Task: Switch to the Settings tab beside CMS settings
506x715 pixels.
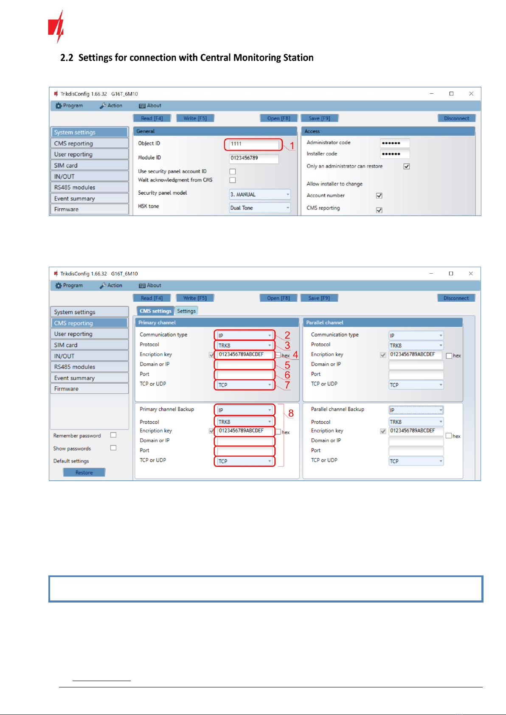Action: coord(186,311)
